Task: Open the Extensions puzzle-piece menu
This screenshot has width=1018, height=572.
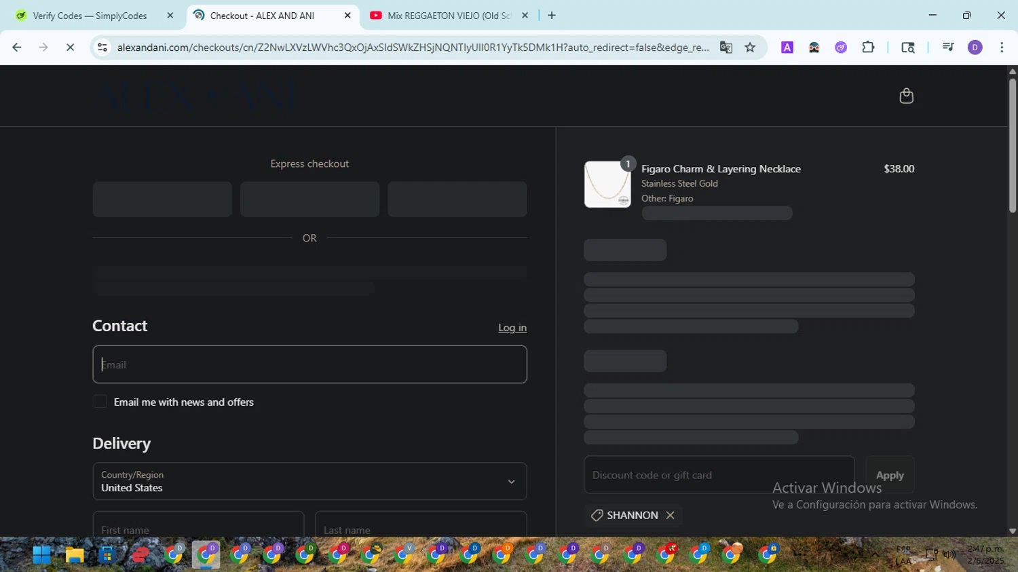Action: pos(868,47)
